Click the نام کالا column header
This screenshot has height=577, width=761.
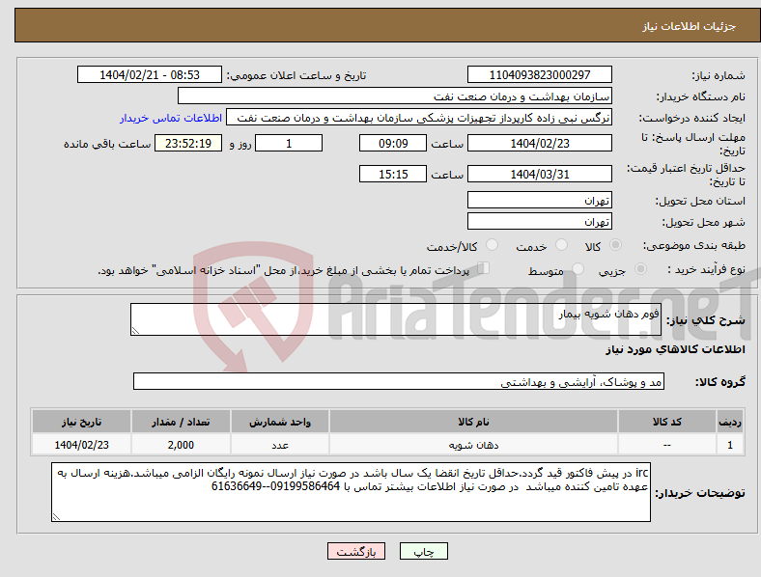click(x=473, y=422)
